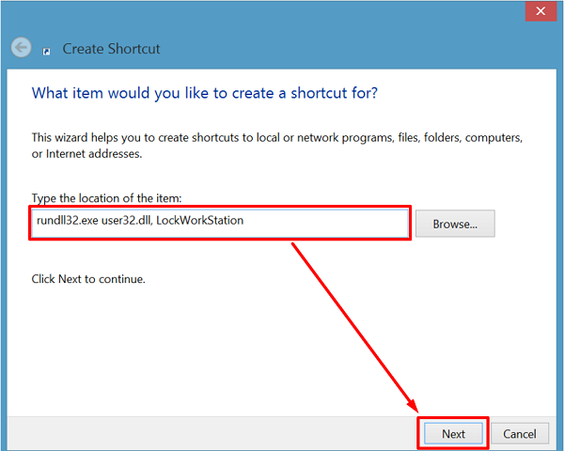Click the 'Type the location of the item:' label
Screen dimensions: 564x451
click(x=106, y=198)
